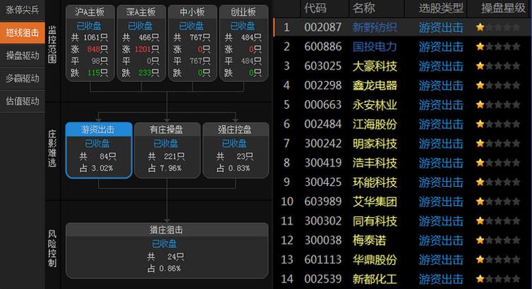This screenshot has height=289, width=532.
Task: Sort the list by 代码 column header
Action: [315, 8]
